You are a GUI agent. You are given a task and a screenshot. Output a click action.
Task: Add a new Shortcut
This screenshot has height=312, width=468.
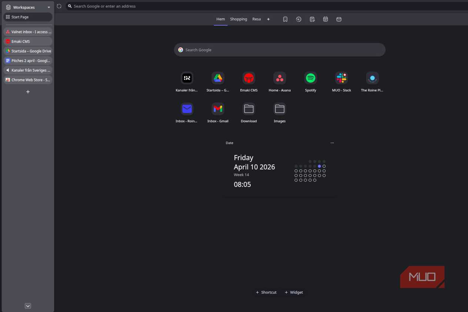point(266,292)
